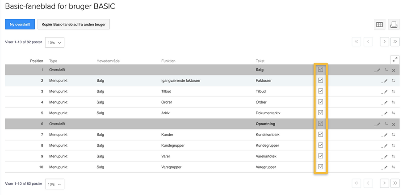Viewport: 402px width, 195px height.
Task: Click the expand table fullscreen icon
Action: tap(394, 59)
